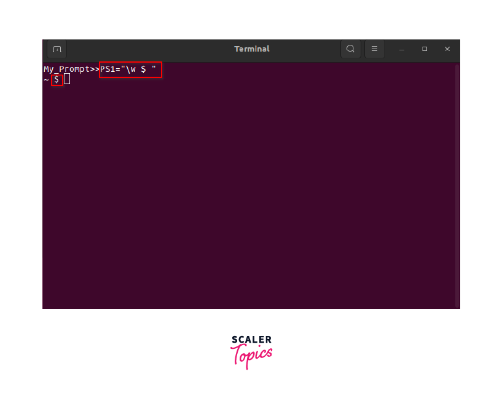502x398 pixels.
Task: Maximize the Terminal window
Action: coord(424,49)
